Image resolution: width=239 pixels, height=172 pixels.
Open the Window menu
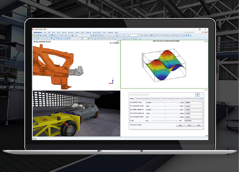[110, 32]
